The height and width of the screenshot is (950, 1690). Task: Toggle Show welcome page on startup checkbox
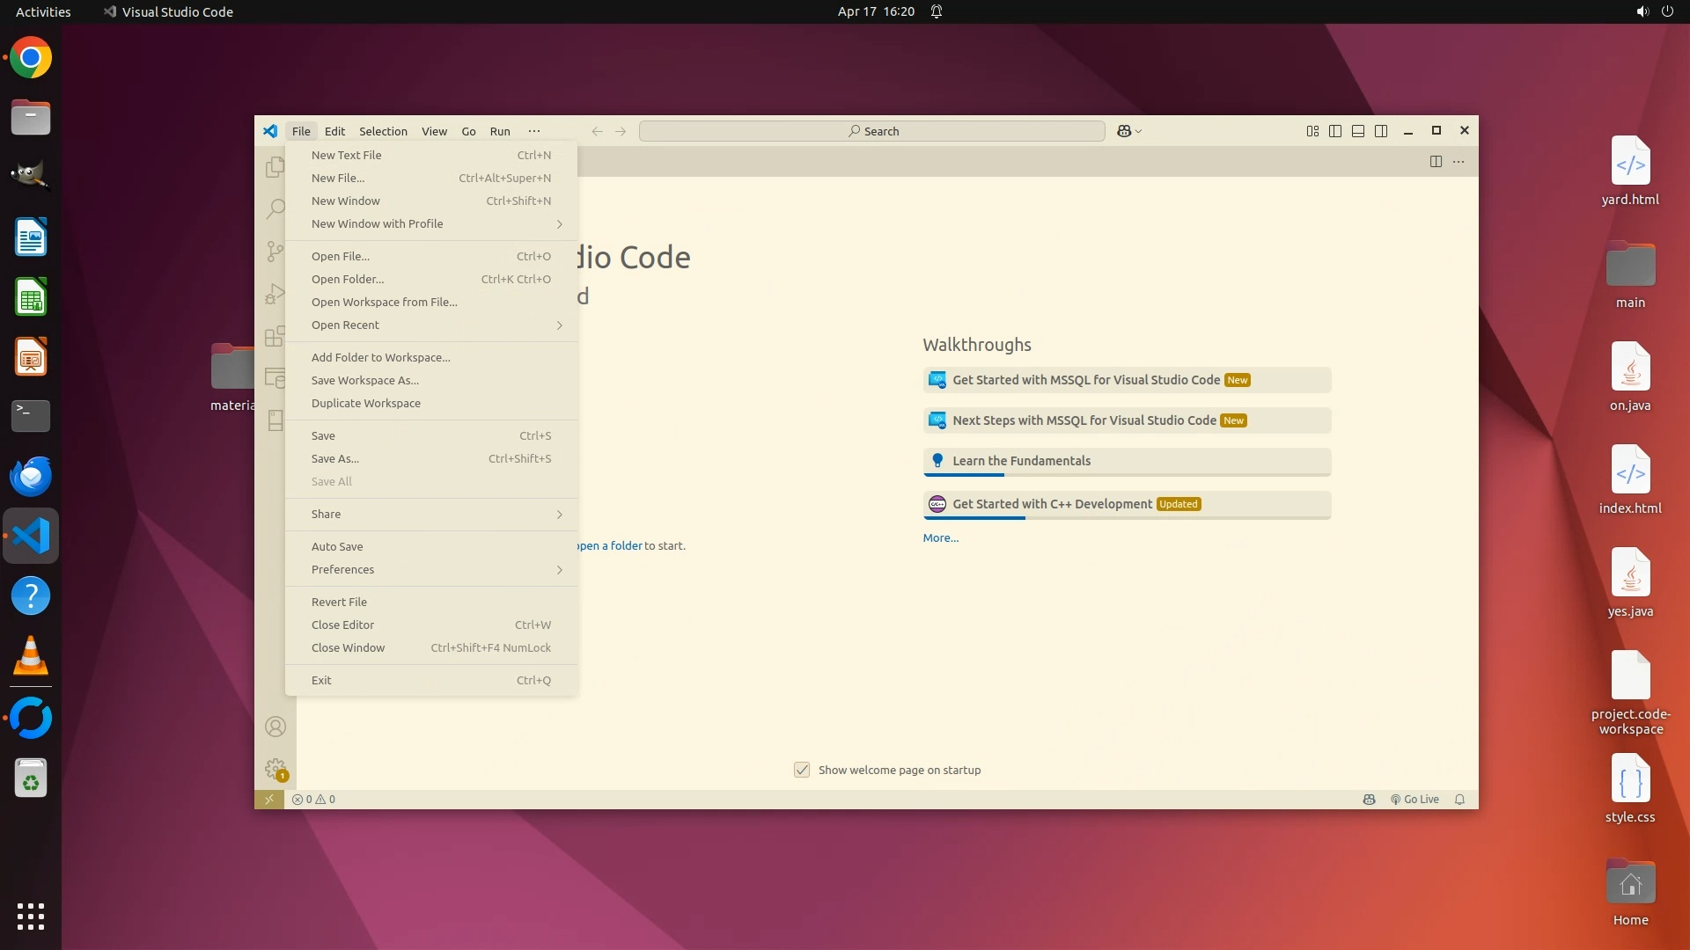802,770
